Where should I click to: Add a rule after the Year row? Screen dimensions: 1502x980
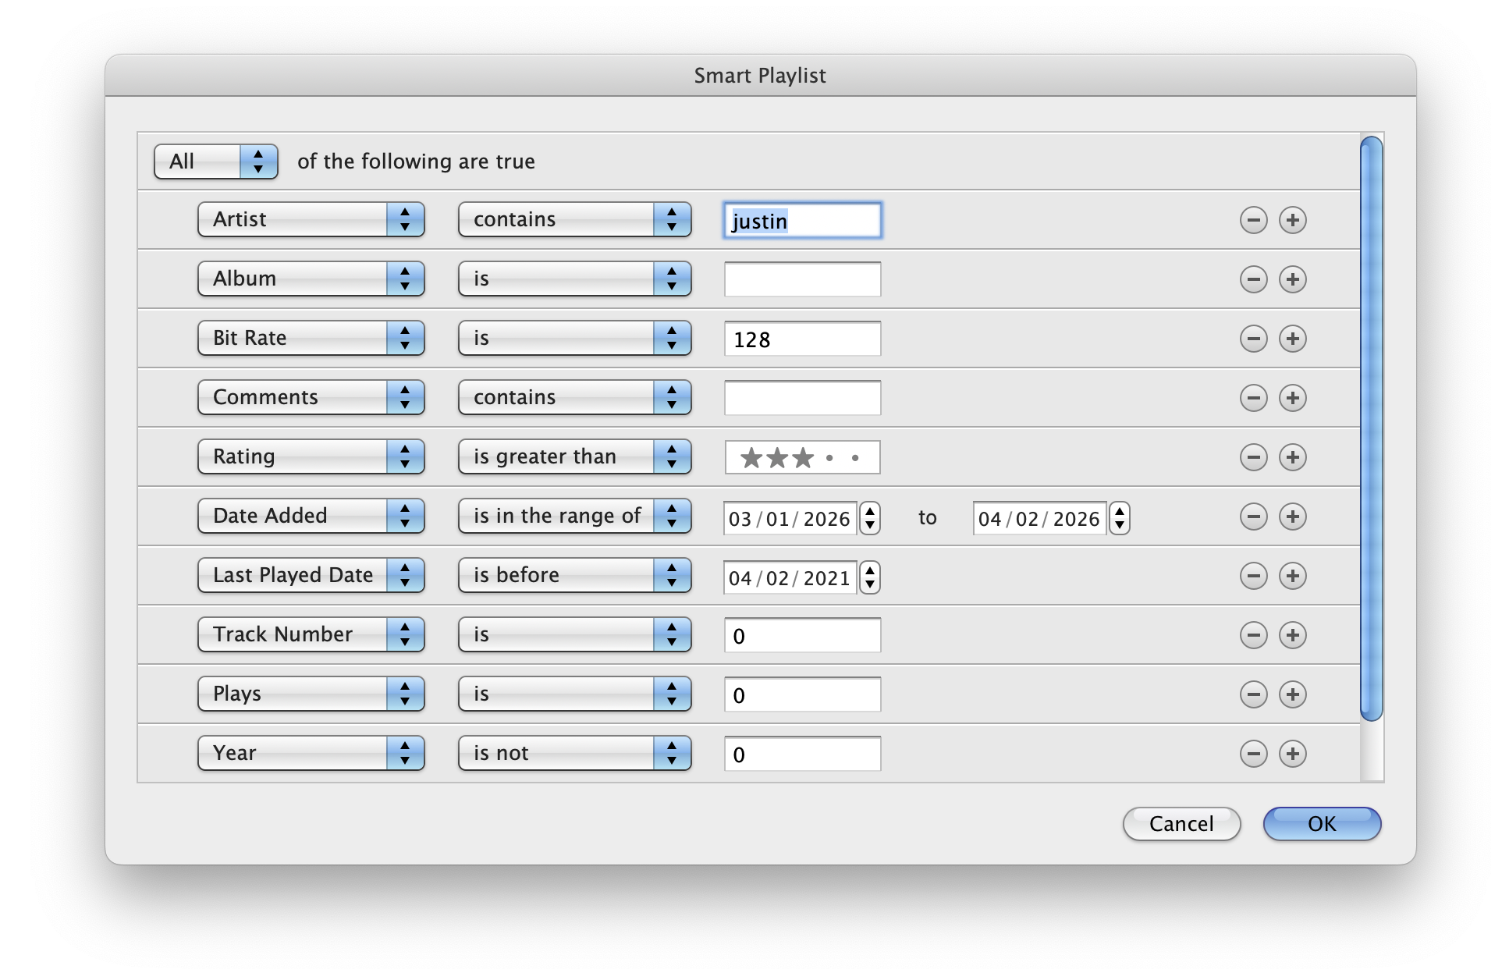pyautogui.click(x=1292, y=754)
